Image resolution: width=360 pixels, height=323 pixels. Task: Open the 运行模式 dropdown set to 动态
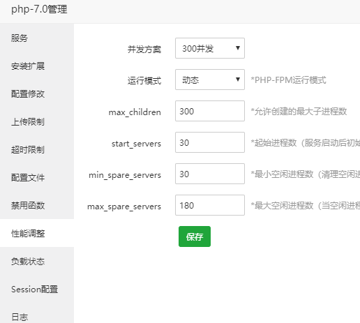210,80
